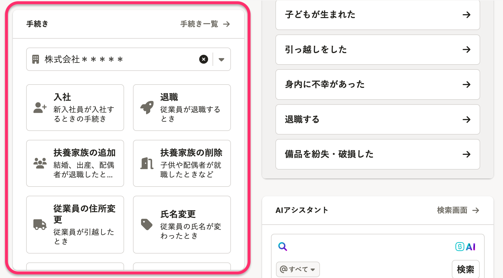
Task: Click the 入社 add-person icon
Action: point(40,108)
